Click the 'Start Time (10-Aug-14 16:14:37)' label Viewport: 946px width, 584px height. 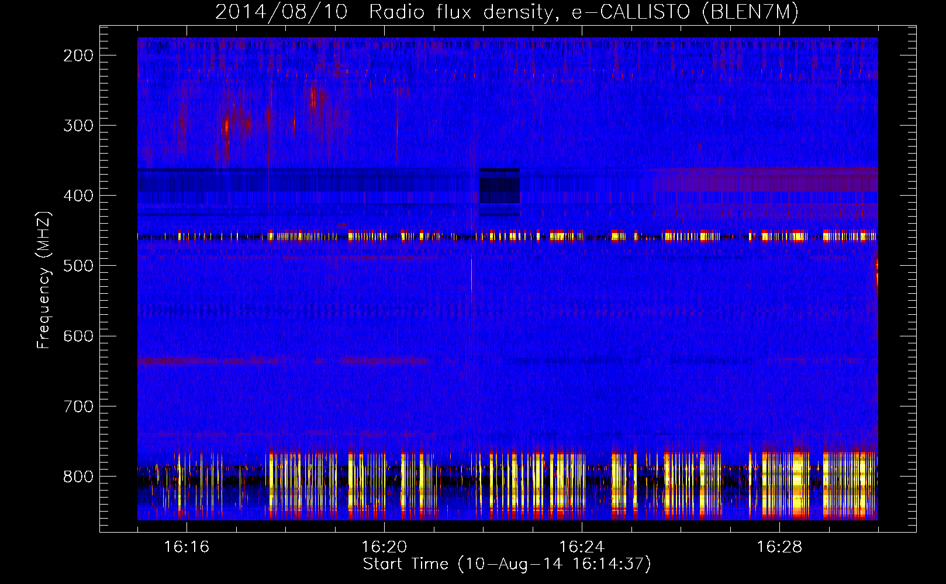[x=507, y=564]
